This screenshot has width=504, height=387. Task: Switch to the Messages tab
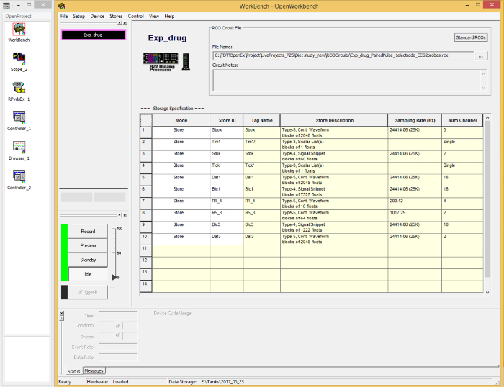(x=94, y=371)
